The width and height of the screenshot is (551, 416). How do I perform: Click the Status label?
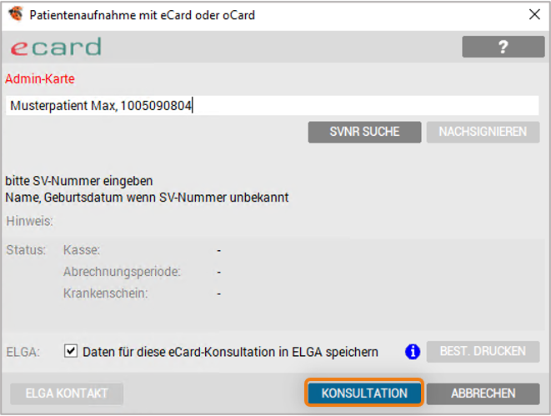point(26,250)
